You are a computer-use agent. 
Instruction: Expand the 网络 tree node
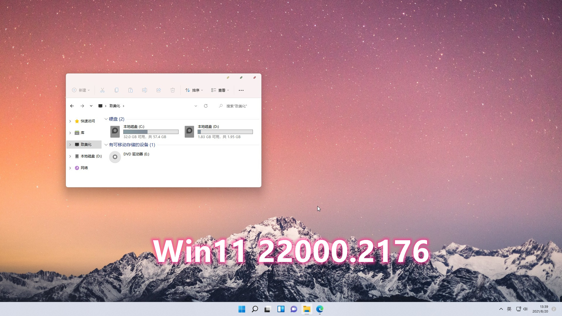point(70,168)
